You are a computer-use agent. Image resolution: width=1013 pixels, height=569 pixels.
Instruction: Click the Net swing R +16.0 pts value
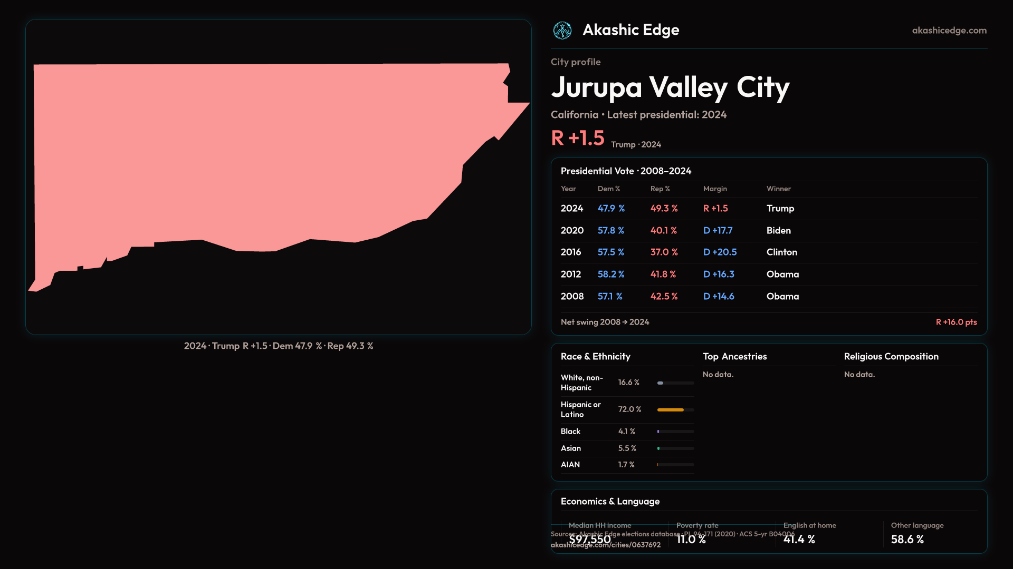point(955,322)
